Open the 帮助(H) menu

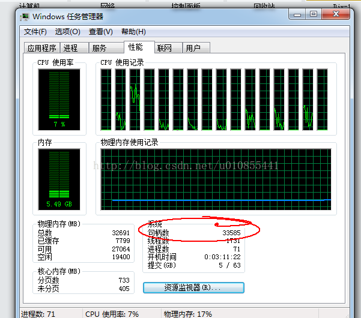pos(133,32)
